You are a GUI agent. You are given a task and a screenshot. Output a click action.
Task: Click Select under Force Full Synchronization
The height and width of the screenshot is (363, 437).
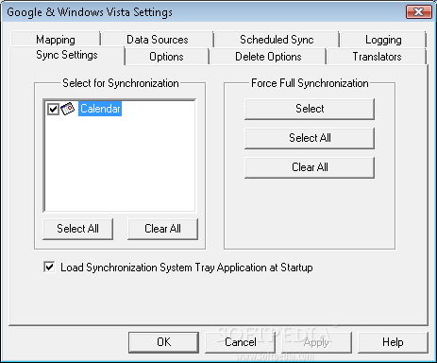310,109
